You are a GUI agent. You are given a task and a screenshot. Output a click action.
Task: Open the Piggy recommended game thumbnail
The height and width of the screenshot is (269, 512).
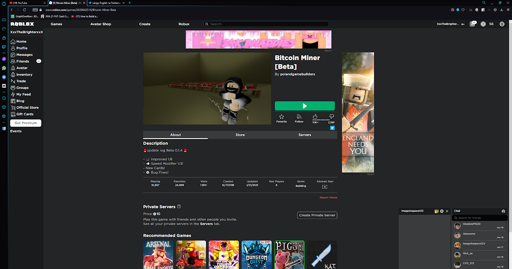[x=289, y=255]
